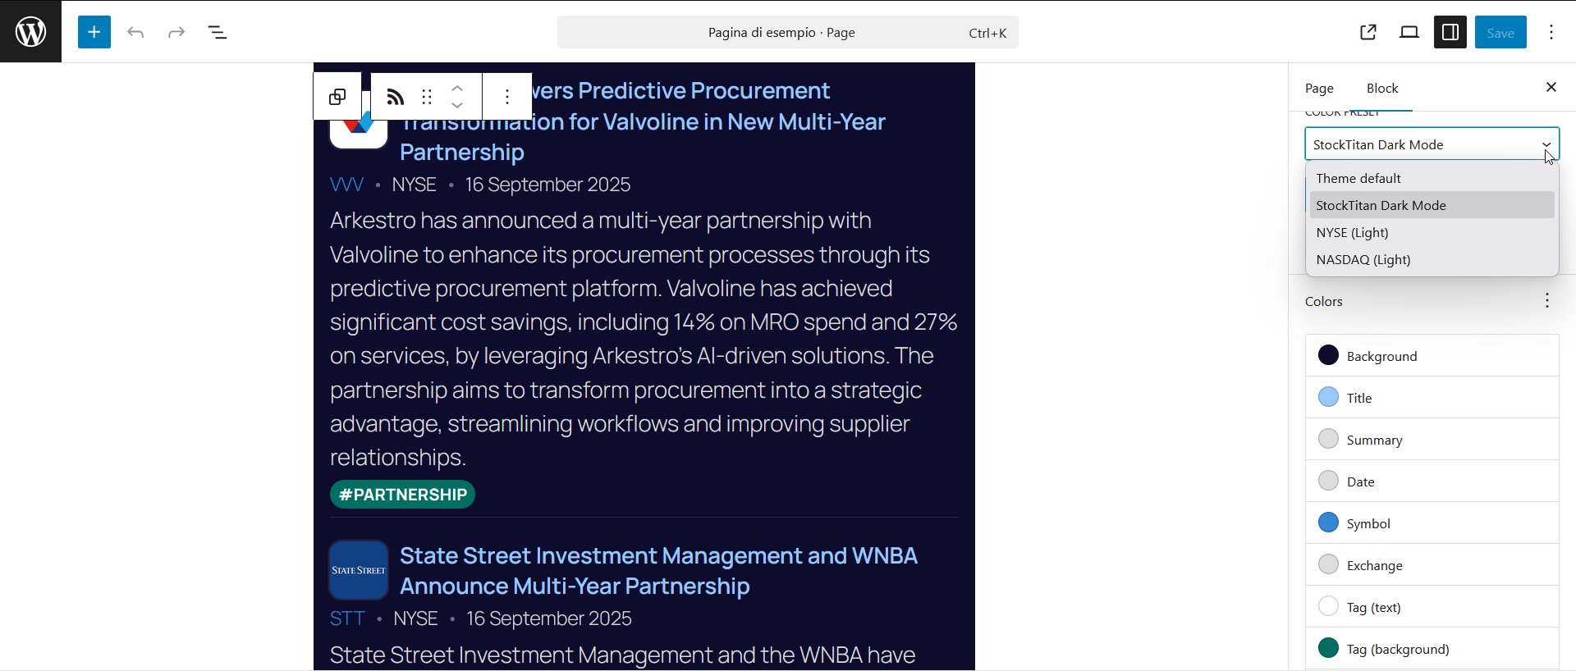Screen dimensions: 1576x671
Task: Move block up with chevron
Action: click(457, 89)
